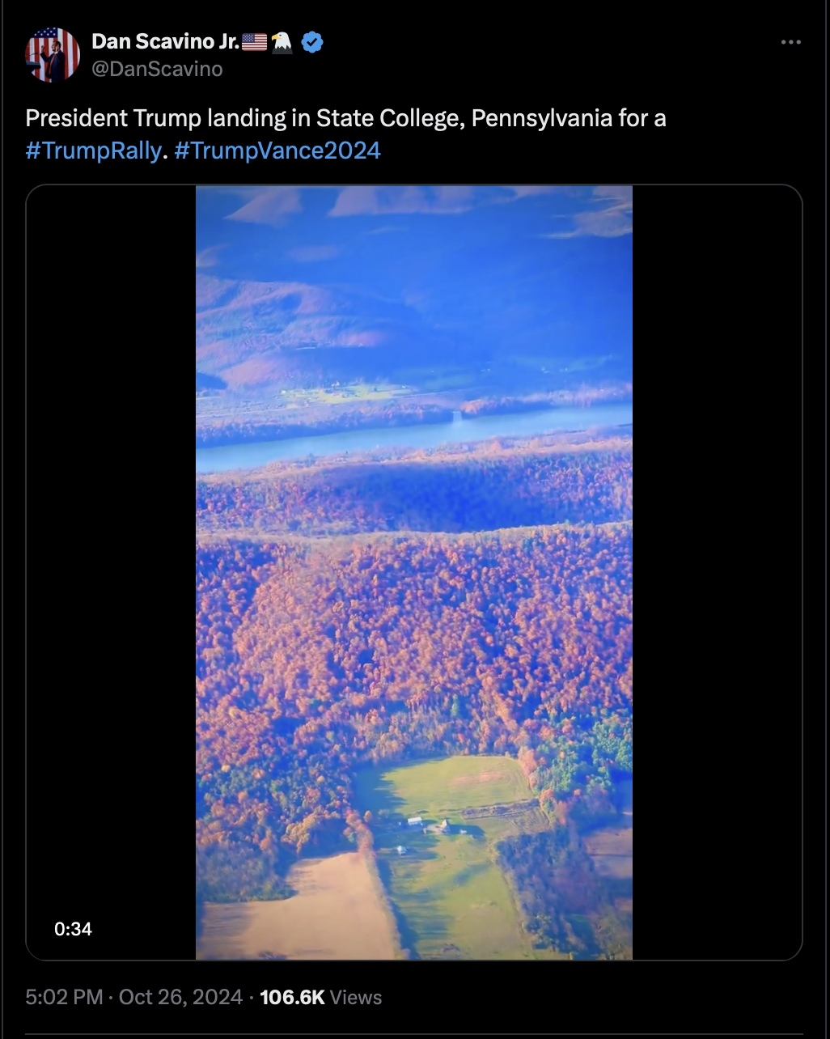The height and width of the screenshot is (1039, 830).
Task: Click the river in the video frame
Action: (x=414, y=439)
